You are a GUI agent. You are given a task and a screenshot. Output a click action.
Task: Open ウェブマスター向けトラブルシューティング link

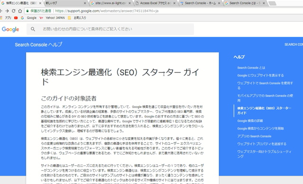pos(264,154)
